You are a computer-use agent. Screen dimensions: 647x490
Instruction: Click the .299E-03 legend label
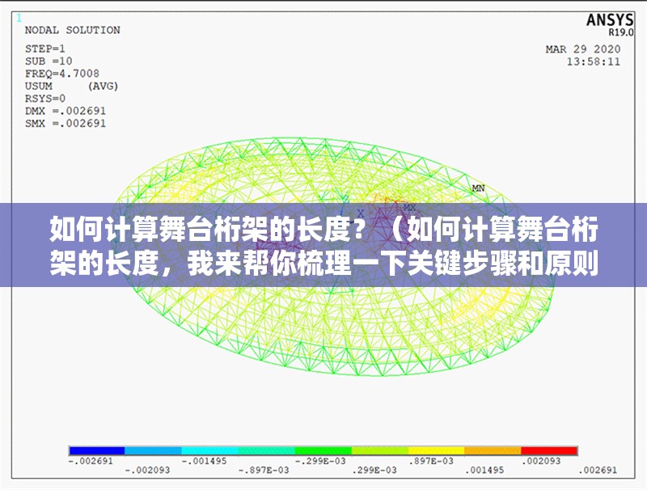[x=374, y=470]
